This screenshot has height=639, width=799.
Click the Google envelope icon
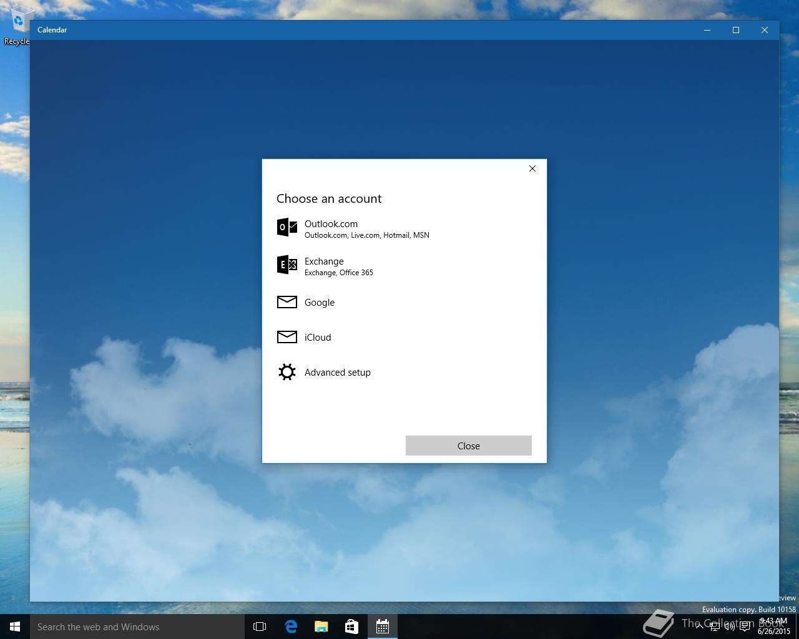287,302
